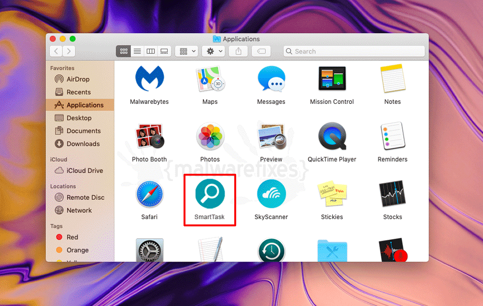Select the Messages app icon
This screenshot has width=483, height=306.
click(x=271, y=79)
